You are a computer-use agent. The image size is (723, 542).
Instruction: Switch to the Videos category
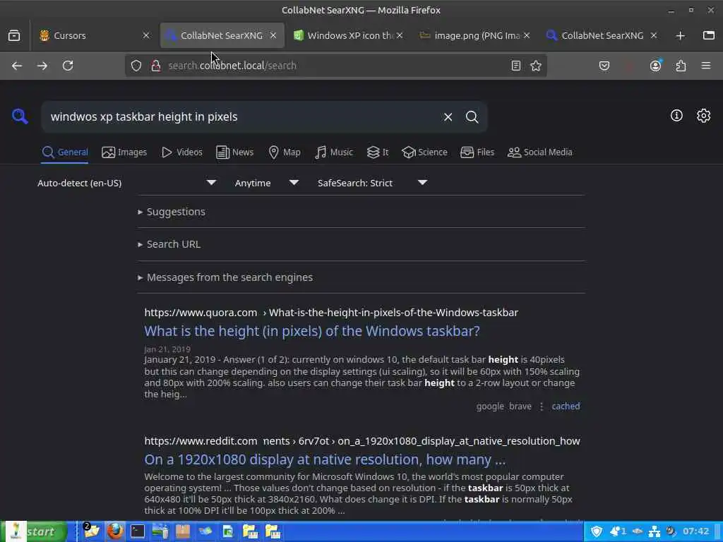point(182,152)
